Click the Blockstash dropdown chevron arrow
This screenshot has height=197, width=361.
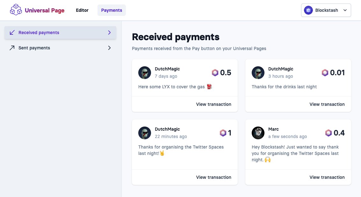click(x=345, y=10)
